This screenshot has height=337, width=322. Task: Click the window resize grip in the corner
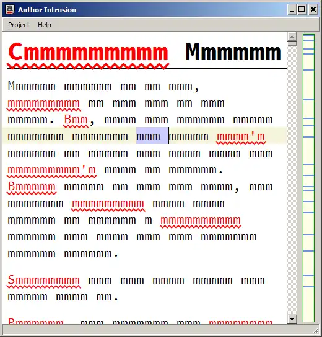[x=316, y=330]
